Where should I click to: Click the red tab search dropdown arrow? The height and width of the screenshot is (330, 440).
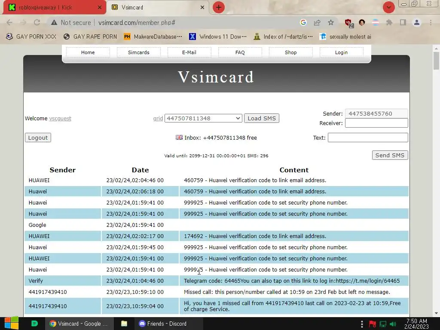[x=388, y=7]
